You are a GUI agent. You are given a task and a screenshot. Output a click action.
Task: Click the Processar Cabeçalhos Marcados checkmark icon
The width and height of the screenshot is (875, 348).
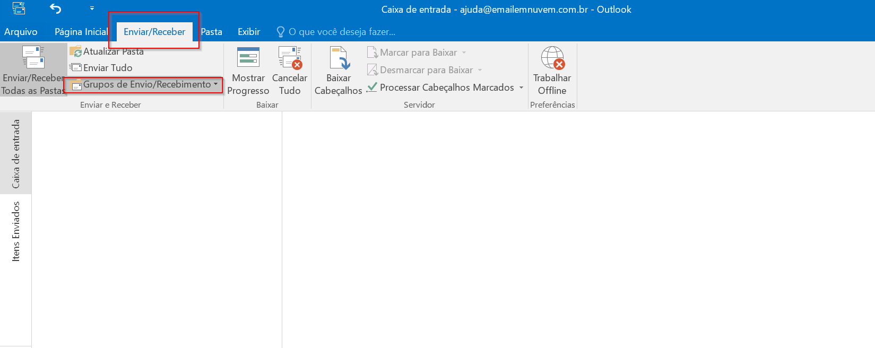[372, 87]
